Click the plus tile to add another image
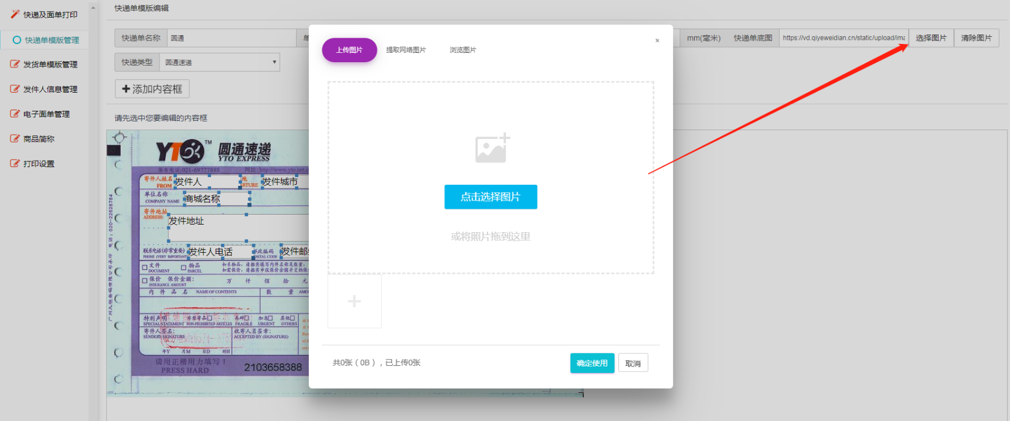1010x421 pixels. click(x=354, y=301)
